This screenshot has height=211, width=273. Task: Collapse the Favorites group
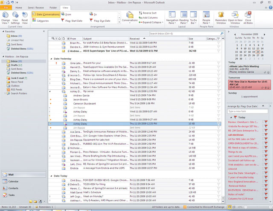click(x=3, y=31)
